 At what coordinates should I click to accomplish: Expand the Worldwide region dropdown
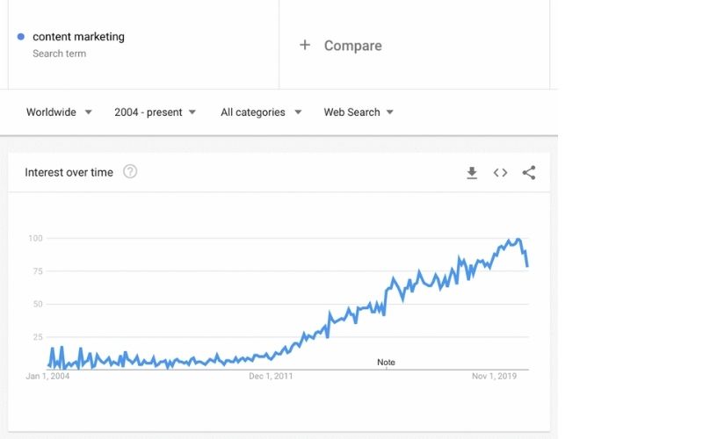pos(59,112)
